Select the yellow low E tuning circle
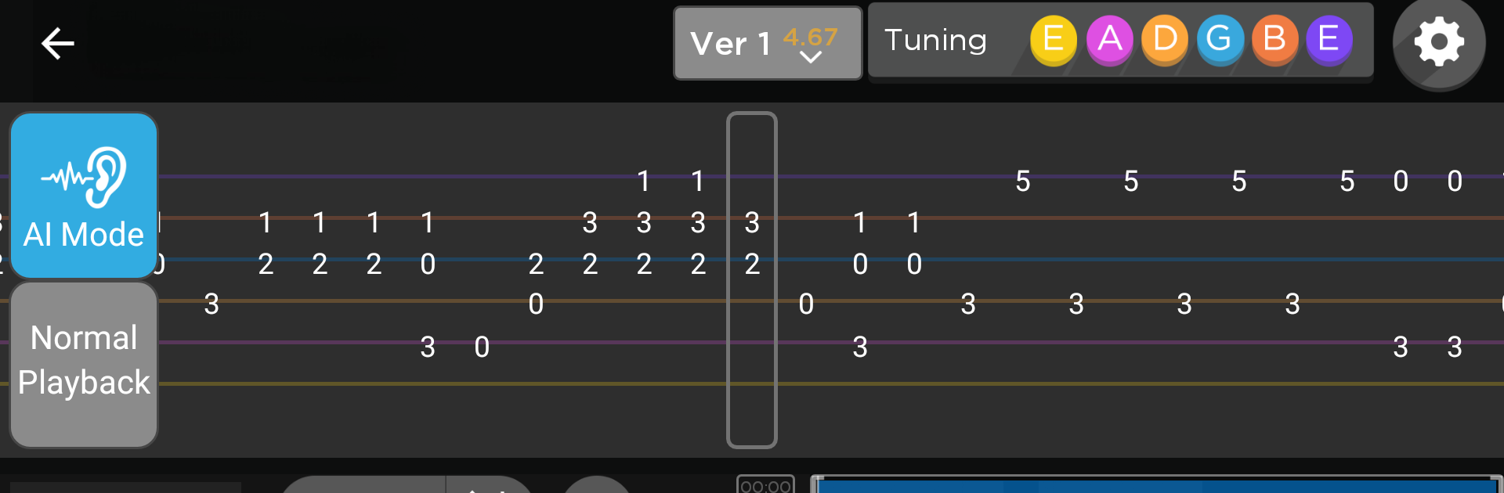 coord(1054,39)
